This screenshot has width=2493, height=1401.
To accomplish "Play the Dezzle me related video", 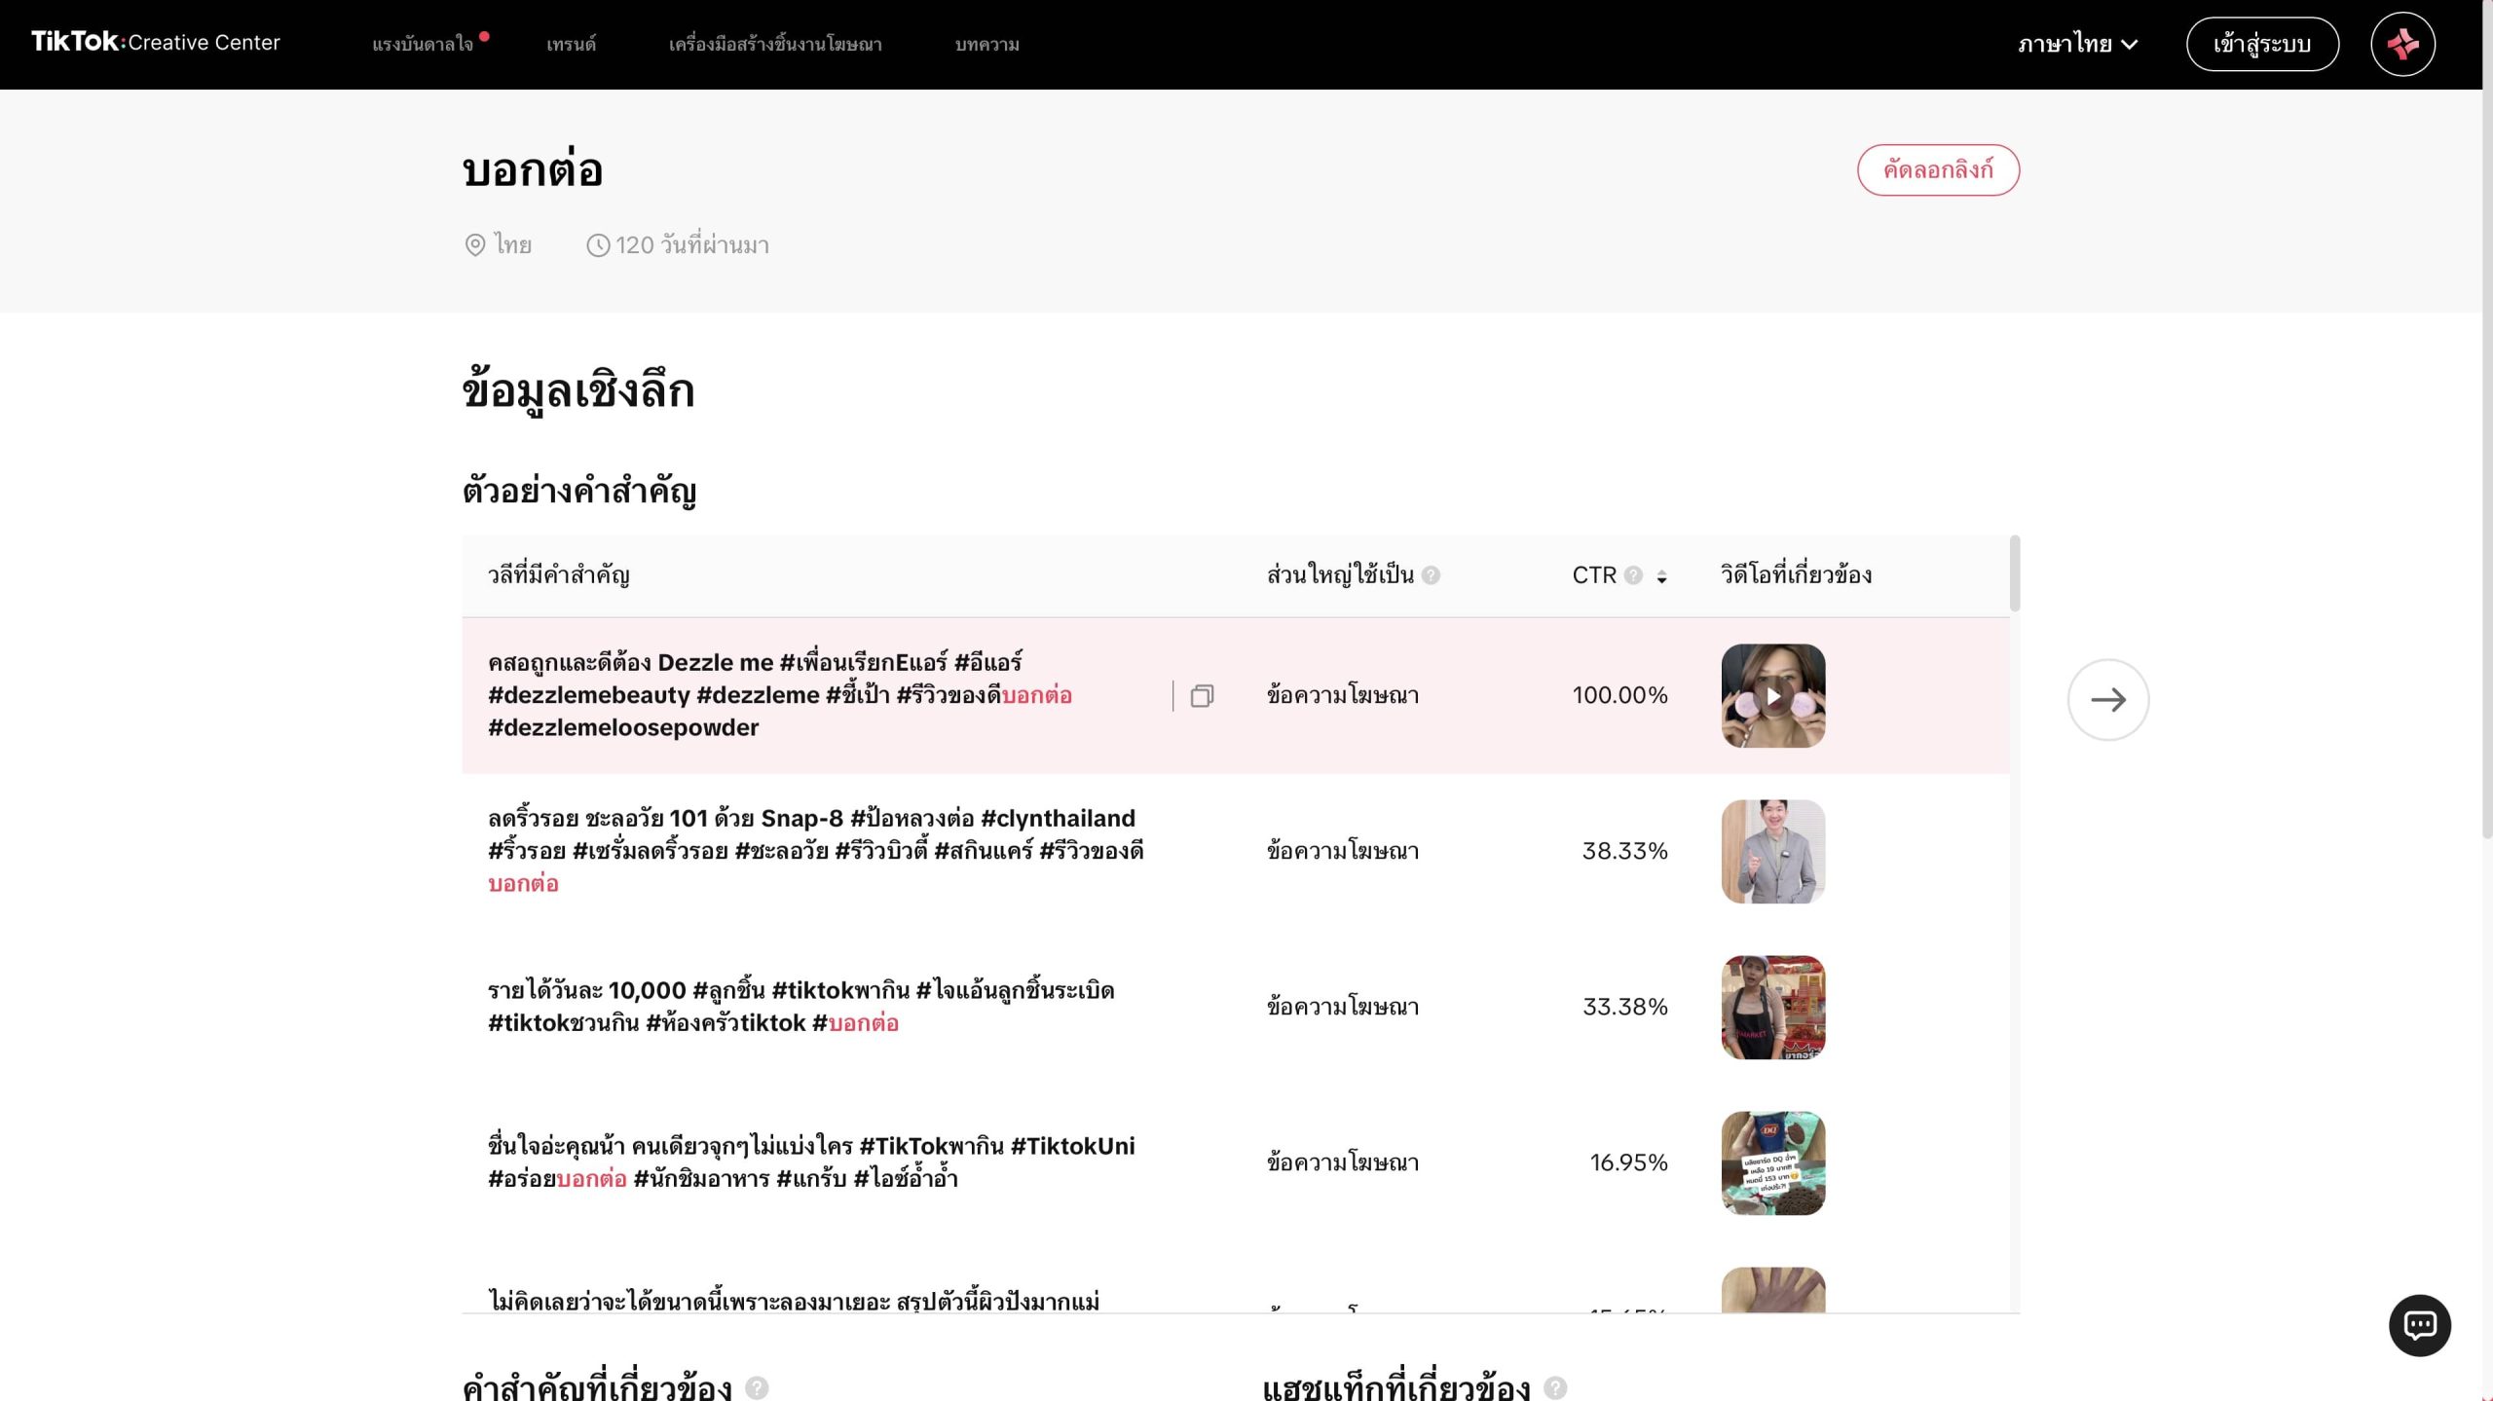I will point(1772,696).
